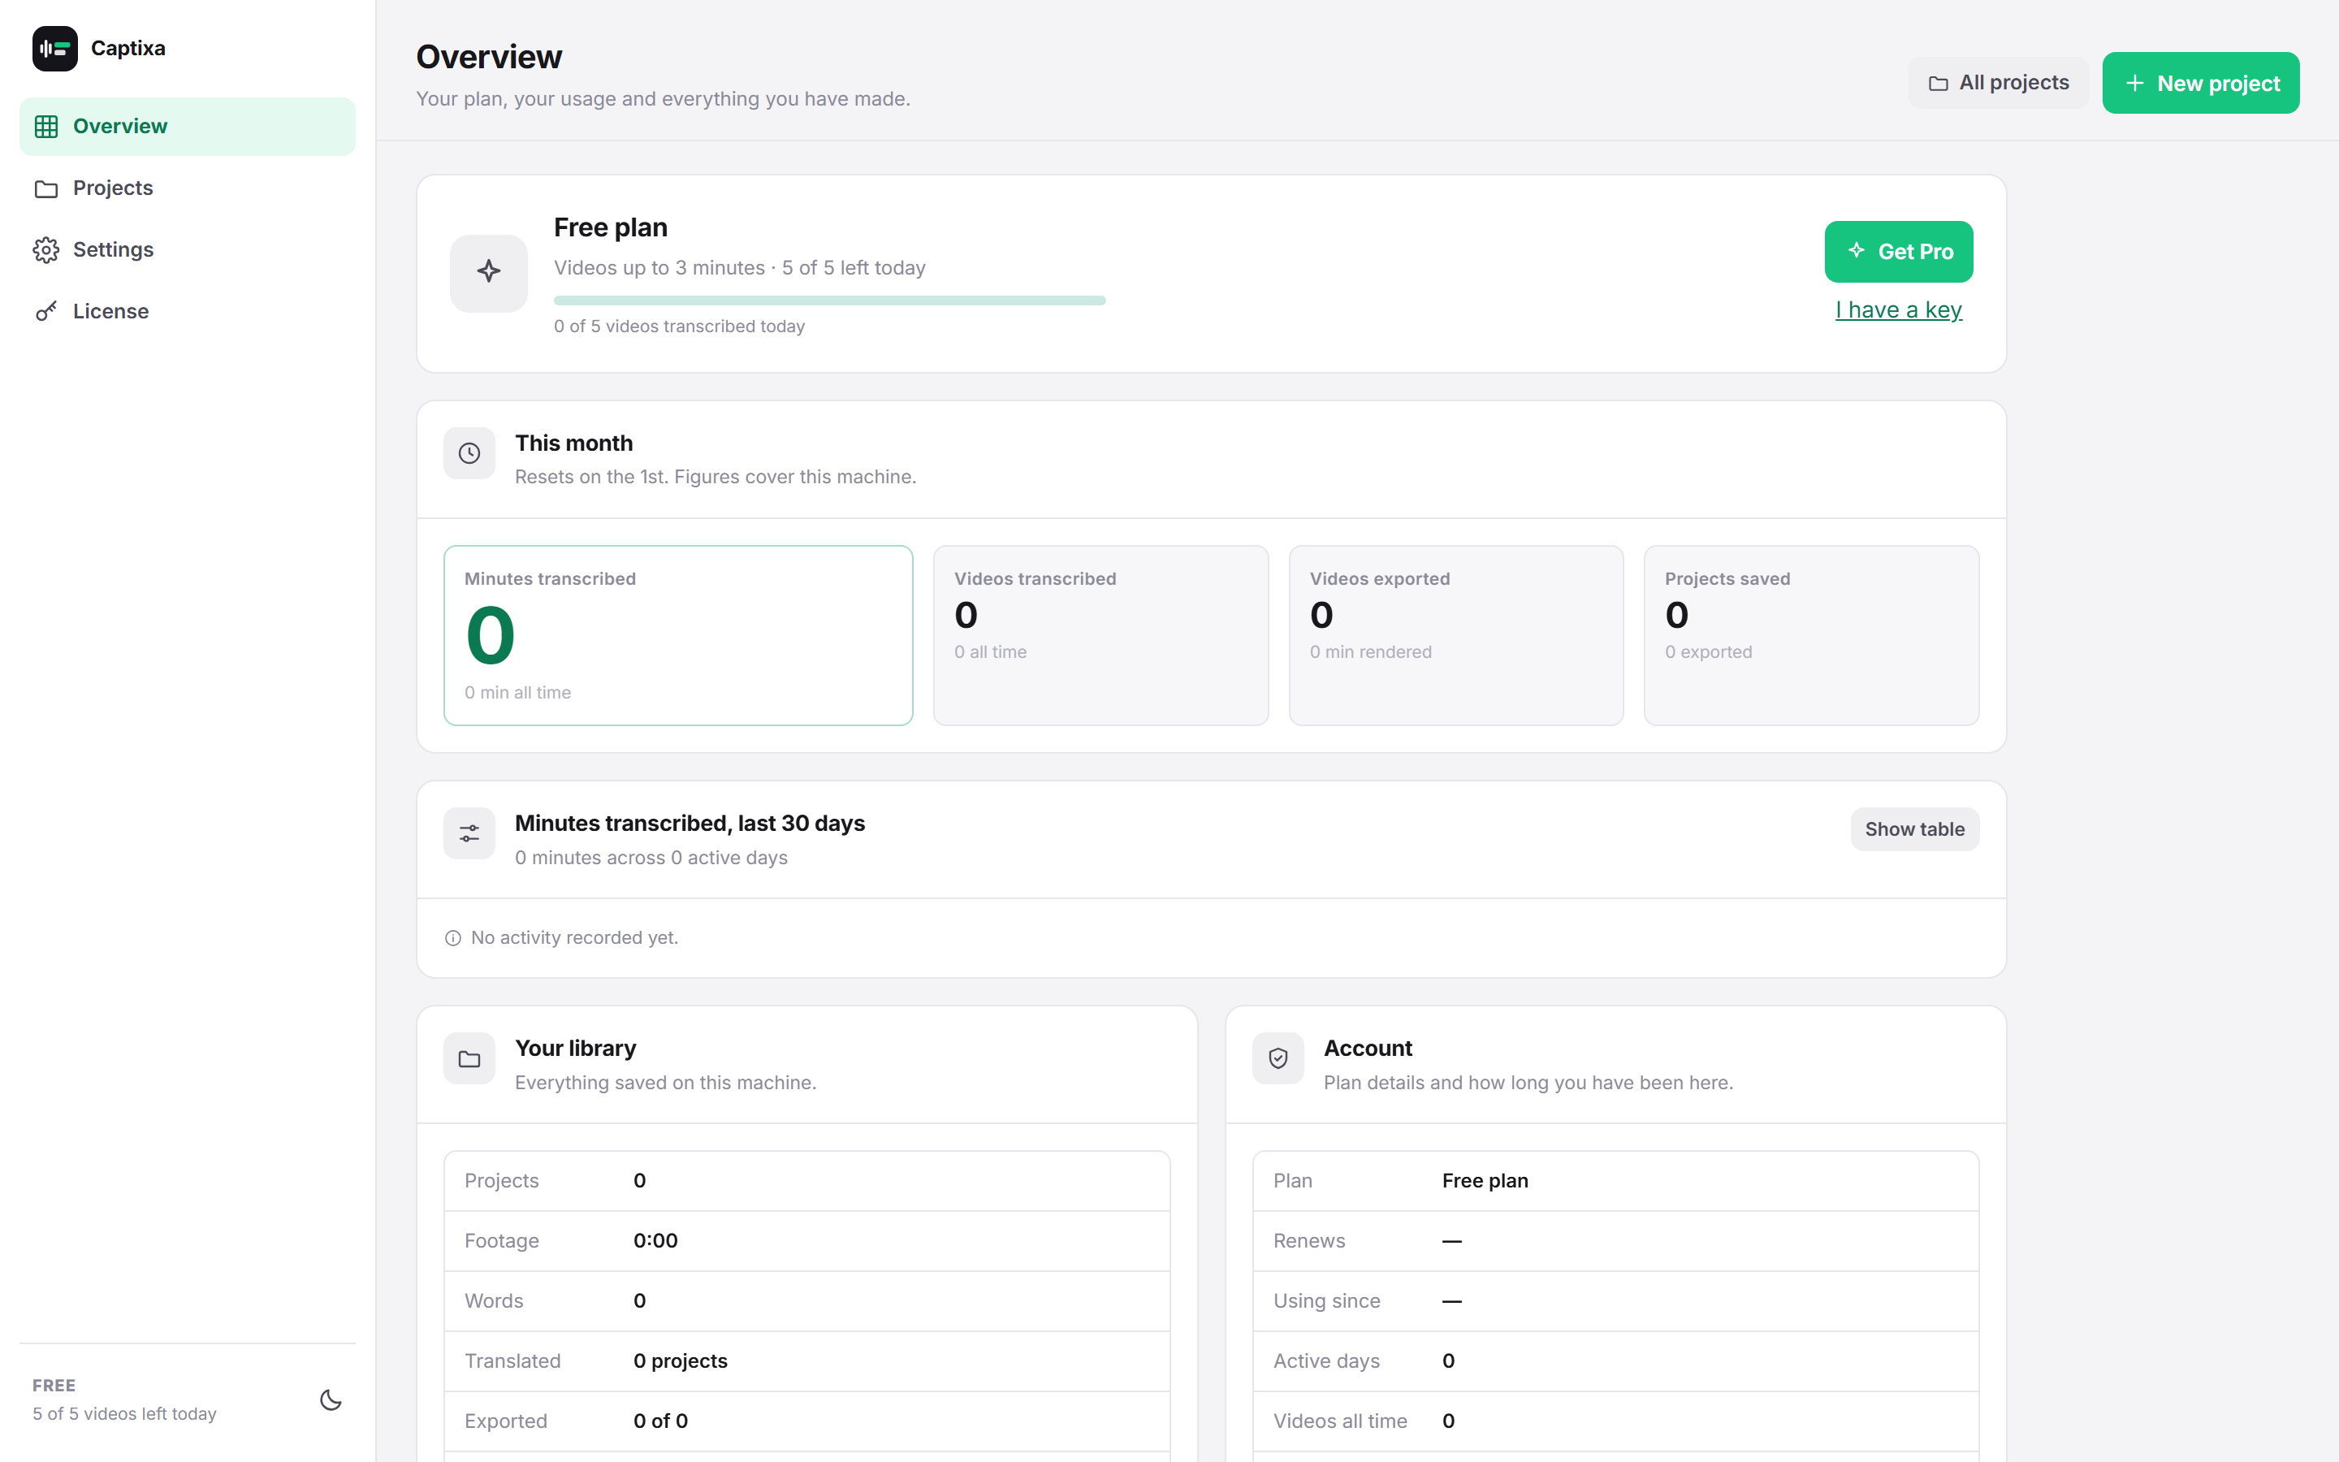Click '5 of 5 videos left today' in sidebar
2339x1462 pixels.
coord(125,1413)
